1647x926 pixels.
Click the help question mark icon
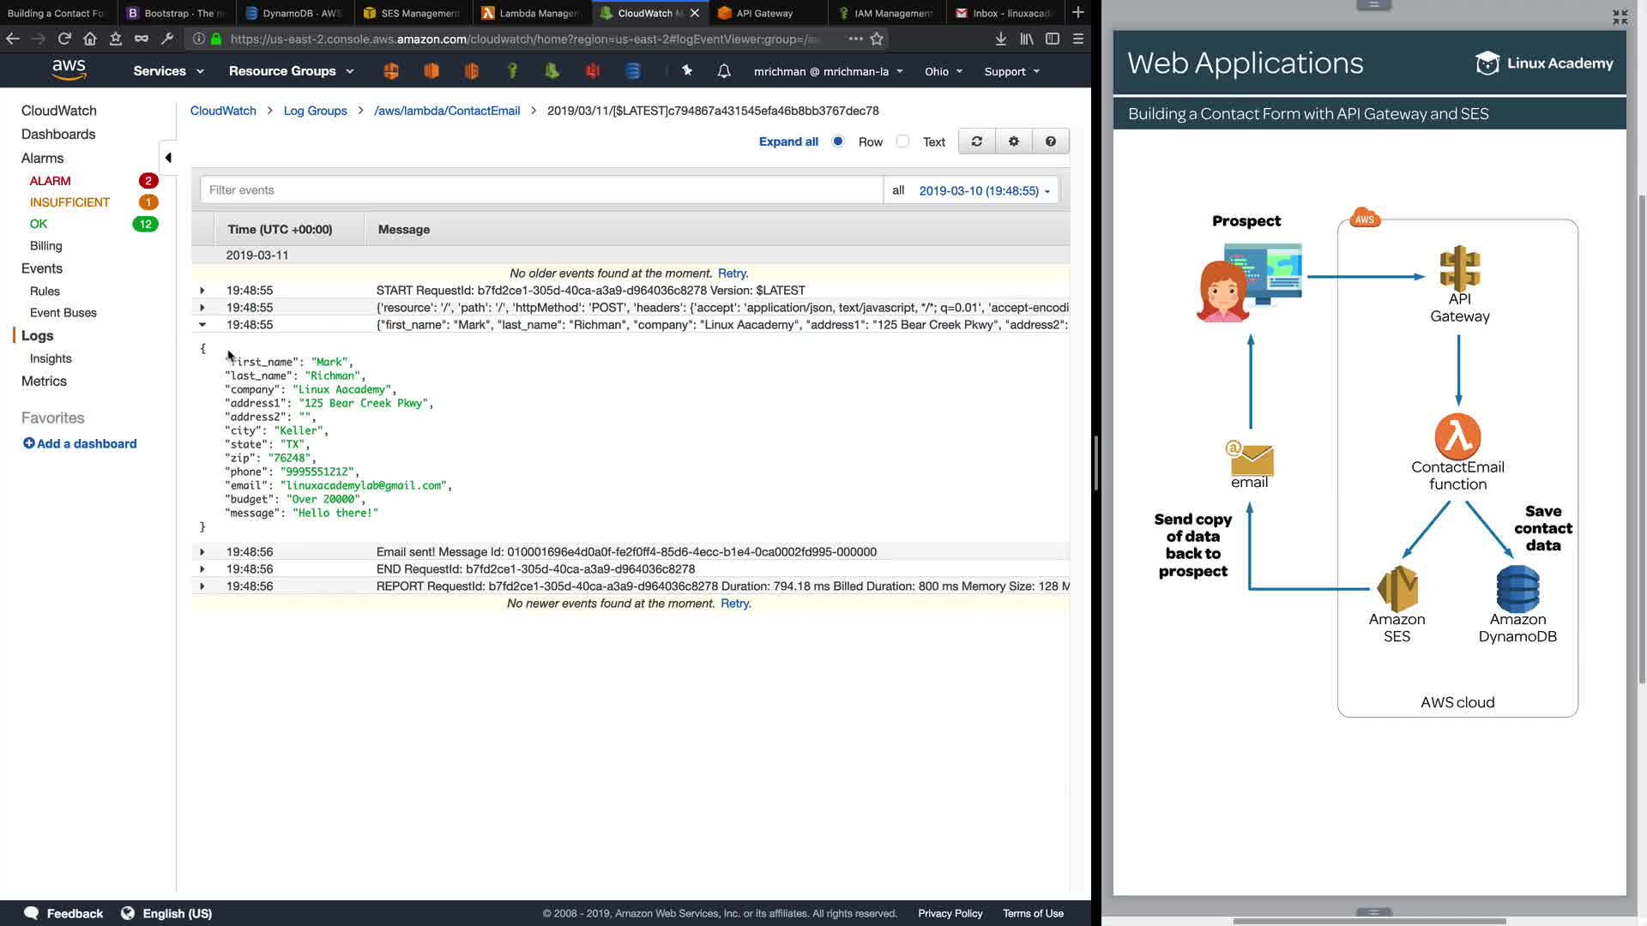1050,141
